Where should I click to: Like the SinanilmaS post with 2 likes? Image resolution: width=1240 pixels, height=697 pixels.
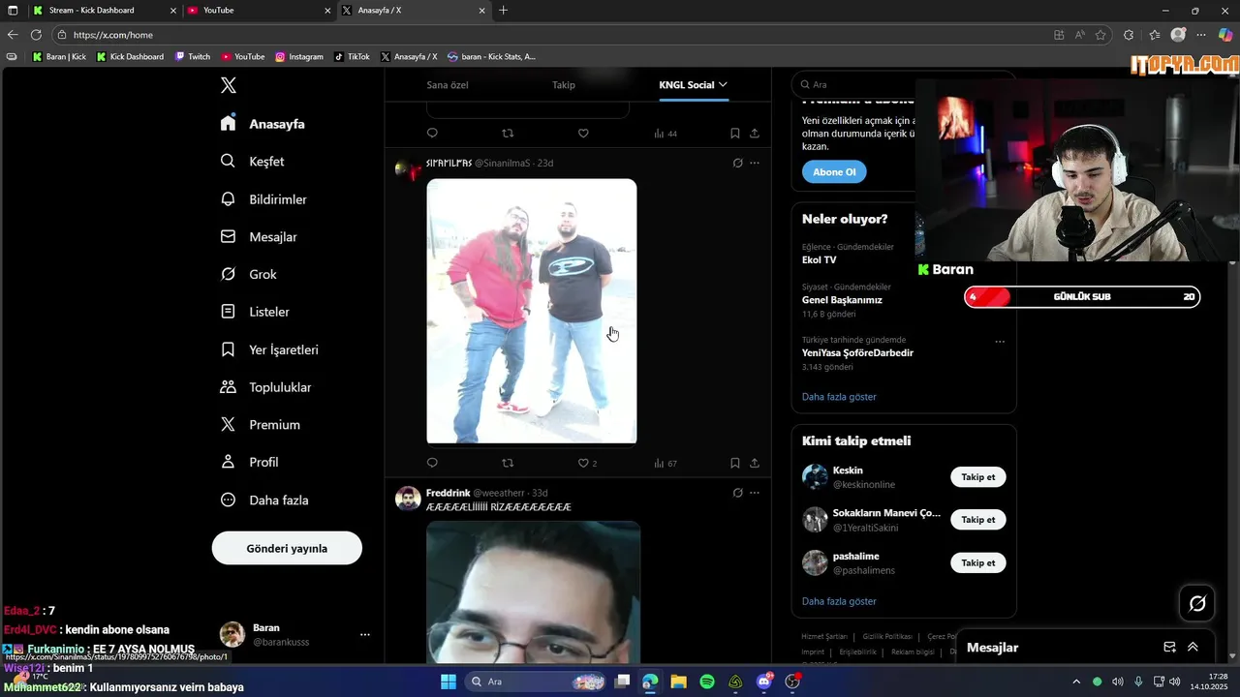point(587,463)
